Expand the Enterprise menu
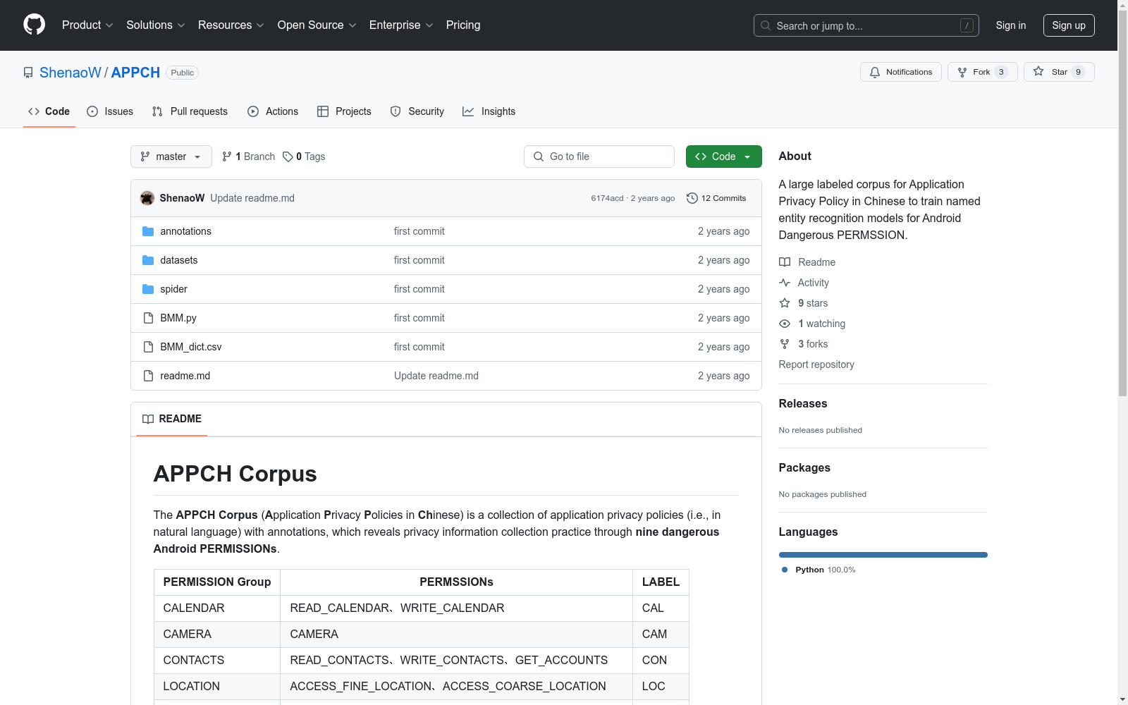Screen dimensions: 1128x705 (x=401, y=25)
